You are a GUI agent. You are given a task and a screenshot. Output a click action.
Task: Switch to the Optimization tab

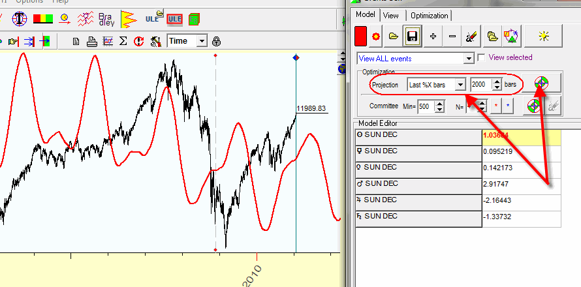click(x=430, y=16)
